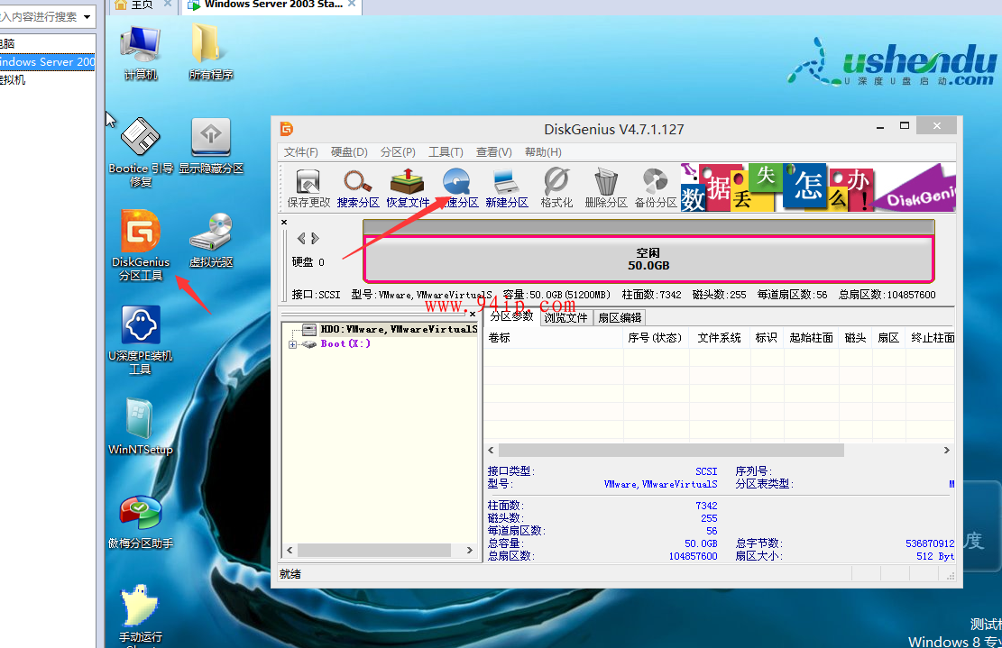Go to next disk with right arrow
The width and height of the screenshot is (1002, 648).
click(315, 238)
